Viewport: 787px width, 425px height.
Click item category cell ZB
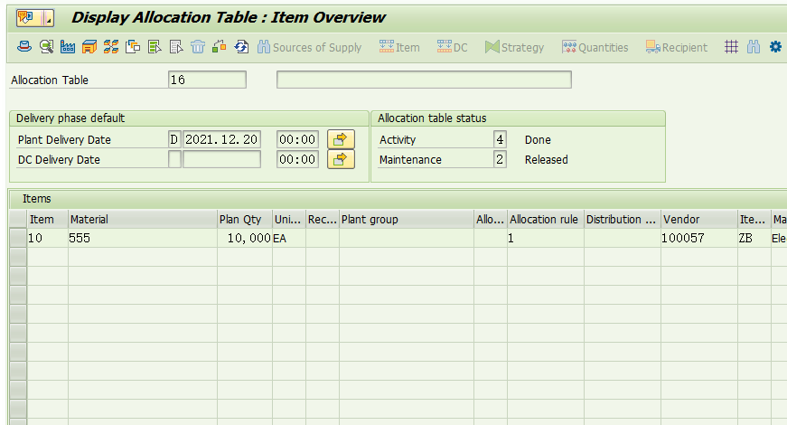tap(754, 238)
